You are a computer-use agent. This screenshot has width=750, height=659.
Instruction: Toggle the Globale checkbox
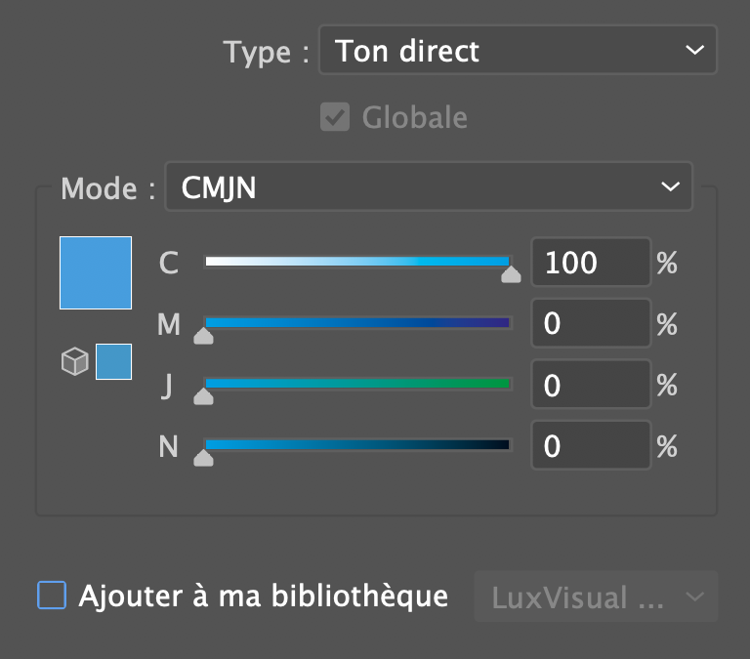pos(335,118)
